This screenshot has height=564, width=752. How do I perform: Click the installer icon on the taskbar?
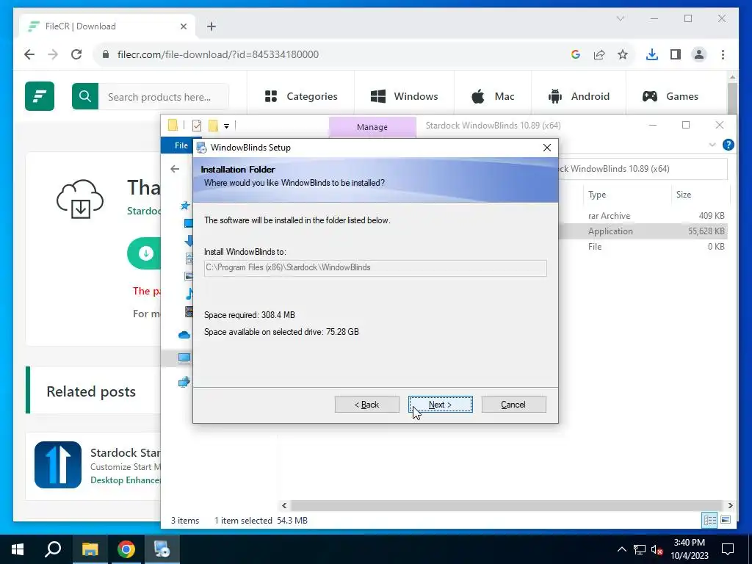coord(162,549)
